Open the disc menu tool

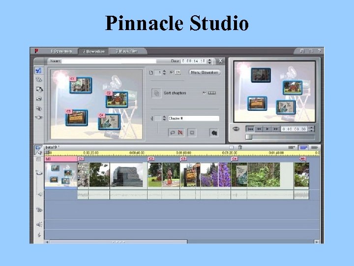click(39, 89)
